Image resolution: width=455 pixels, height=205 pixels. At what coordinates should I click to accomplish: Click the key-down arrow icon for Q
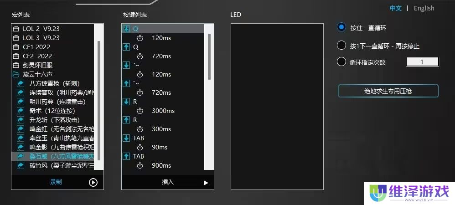[126, 29]
